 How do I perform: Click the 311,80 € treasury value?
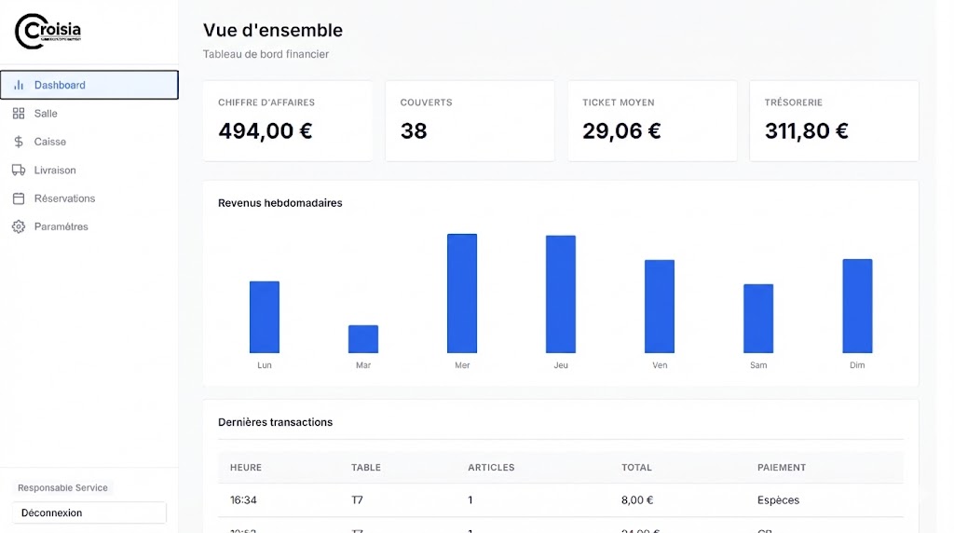click(x=806, y=130)
